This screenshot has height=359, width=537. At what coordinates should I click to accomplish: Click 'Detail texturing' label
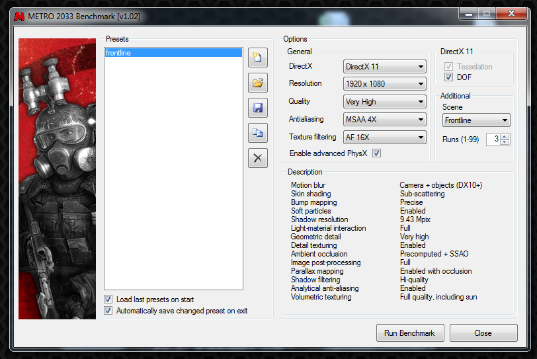(x=313, y=245)
